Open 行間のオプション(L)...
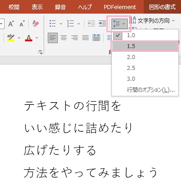Image resolution: width=181 pixels, height=183 pixels. click(145, 90)
